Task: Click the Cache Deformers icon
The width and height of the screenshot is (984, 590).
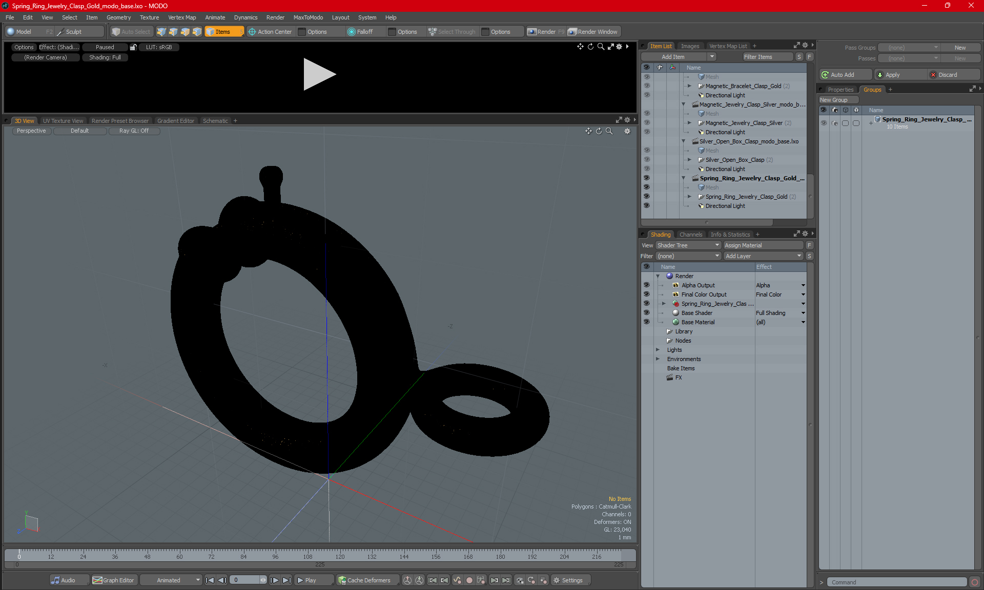Action: point(342,580)
